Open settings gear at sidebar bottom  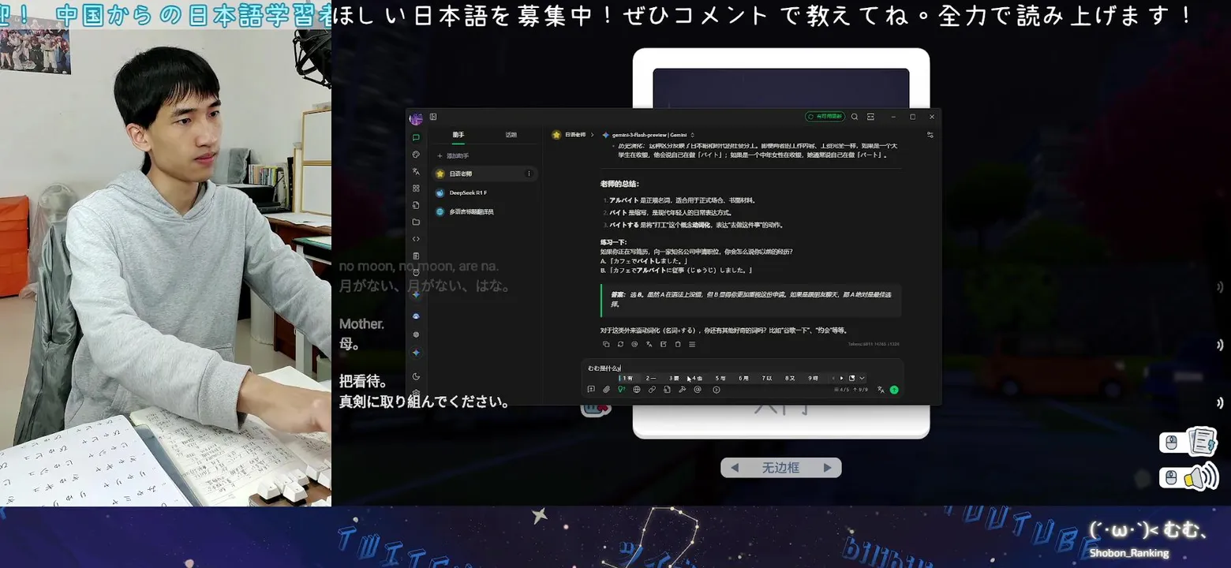click(416, 392)
